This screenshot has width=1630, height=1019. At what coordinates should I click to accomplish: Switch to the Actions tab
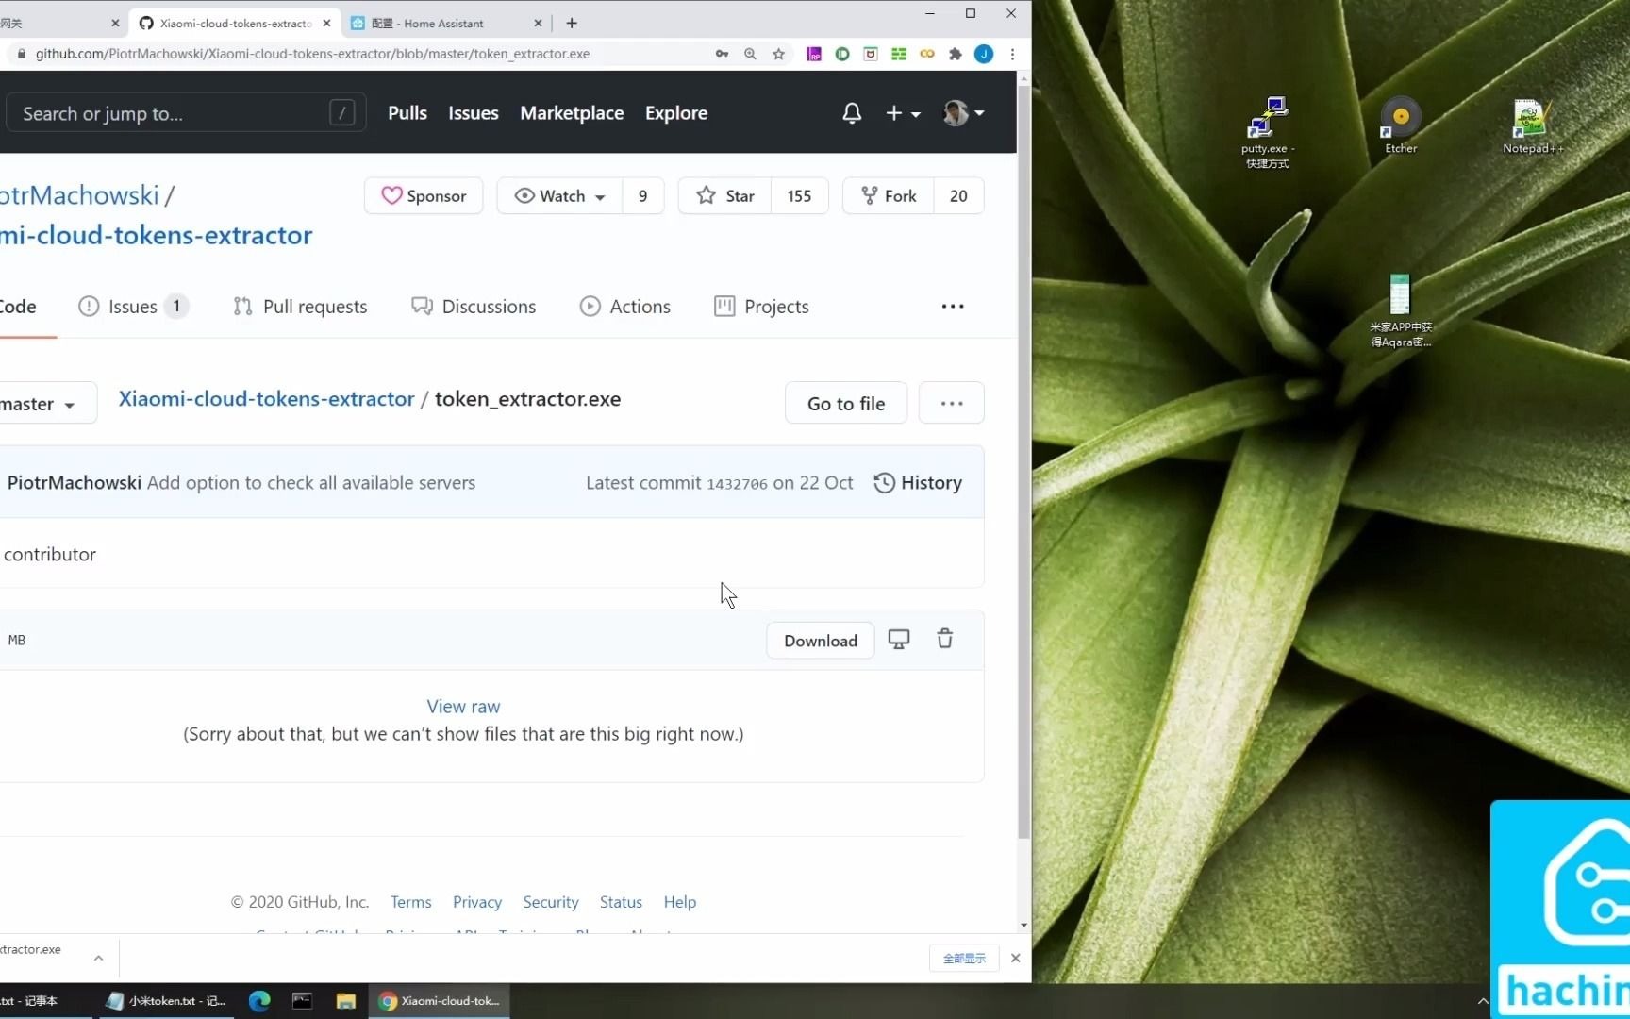625,307
